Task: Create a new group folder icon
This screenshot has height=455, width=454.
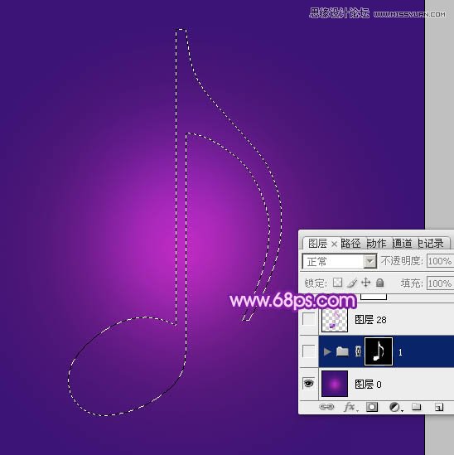Action: pyautogui.click(x=416, y=407)
